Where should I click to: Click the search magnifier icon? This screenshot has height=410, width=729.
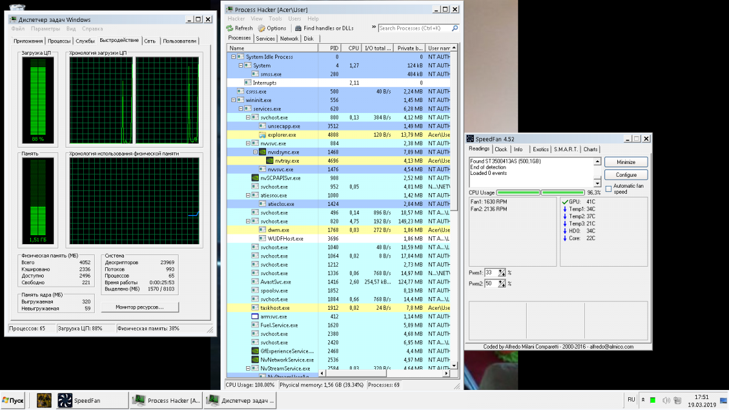click(455, 28)
